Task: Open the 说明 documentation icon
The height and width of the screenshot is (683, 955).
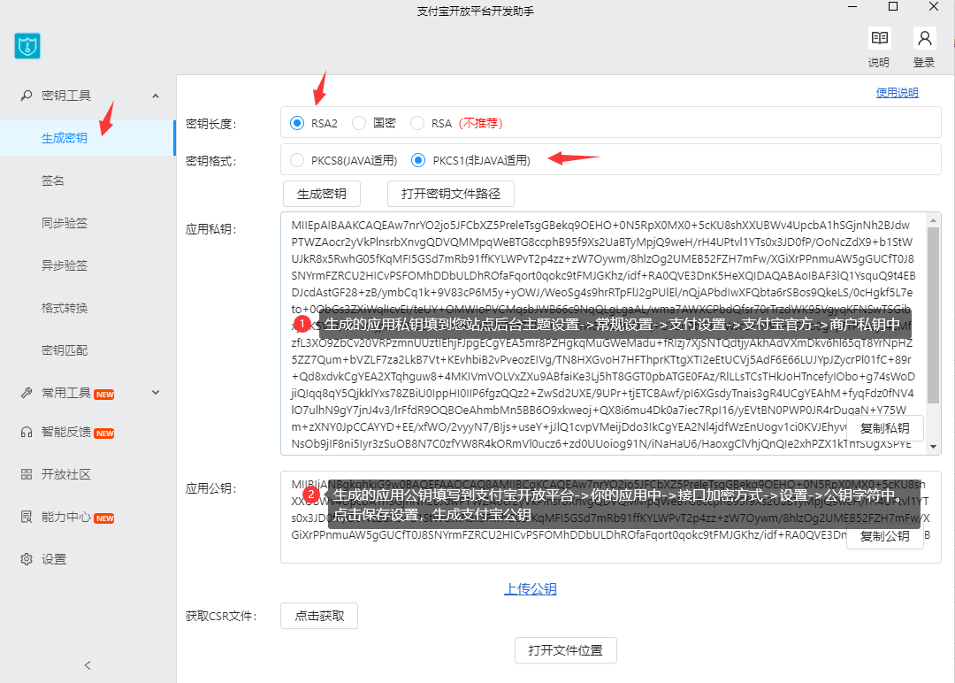Action: [879, 39]
